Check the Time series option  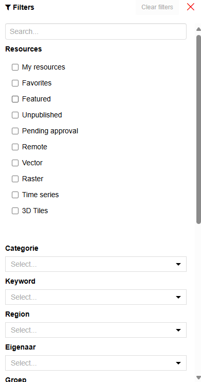click(x=15, y=195)
